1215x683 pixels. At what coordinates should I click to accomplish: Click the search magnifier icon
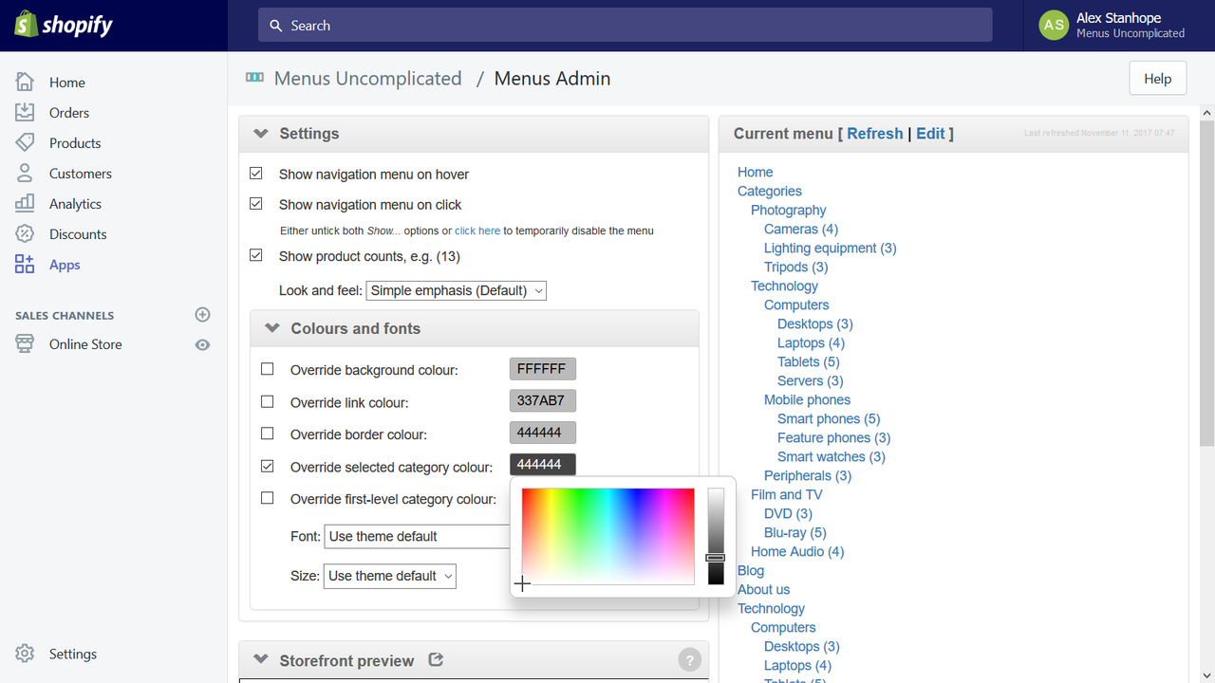point(276,26)
